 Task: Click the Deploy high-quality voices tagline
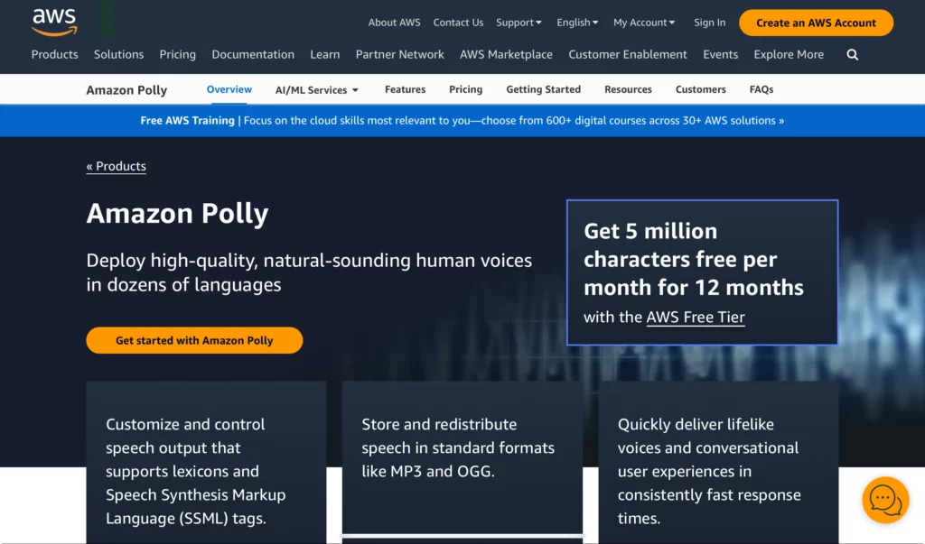[309, 272]
